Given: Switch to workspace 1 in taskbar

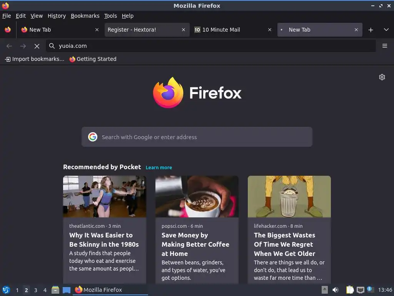Looking at the screenshot, I should (17, 290).
